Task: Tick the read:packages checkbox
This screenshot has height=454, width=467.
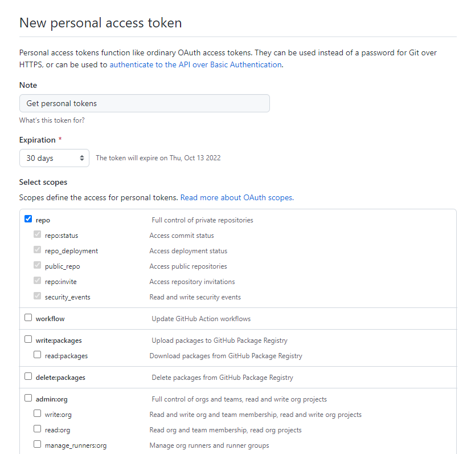Action: [x=38, y=355]
